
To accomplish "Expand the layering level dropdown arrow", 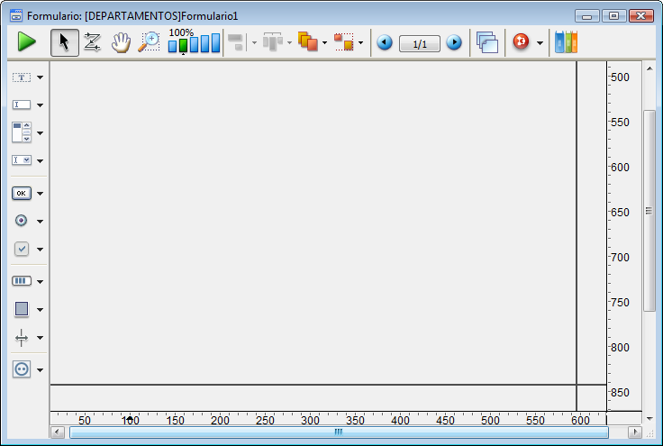I will (x=324, y=42).
